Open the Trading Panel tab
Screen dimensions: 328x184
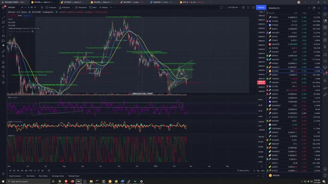click(x=74, y=176)
